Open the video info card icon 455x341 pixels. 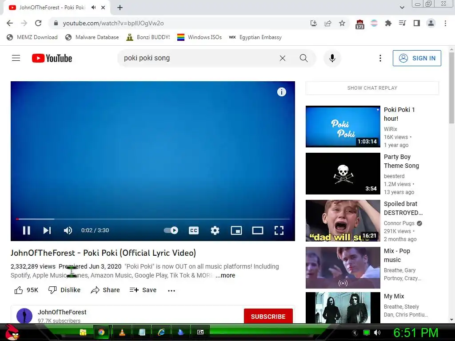click(281, 92)
